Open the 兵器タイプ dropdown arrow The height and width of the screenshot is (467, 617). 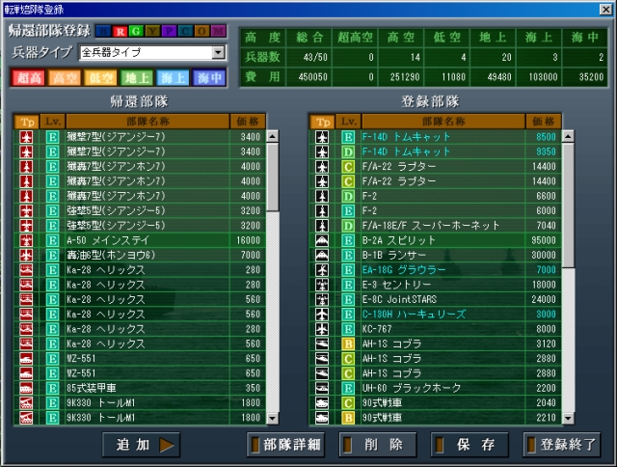(218, 52)
